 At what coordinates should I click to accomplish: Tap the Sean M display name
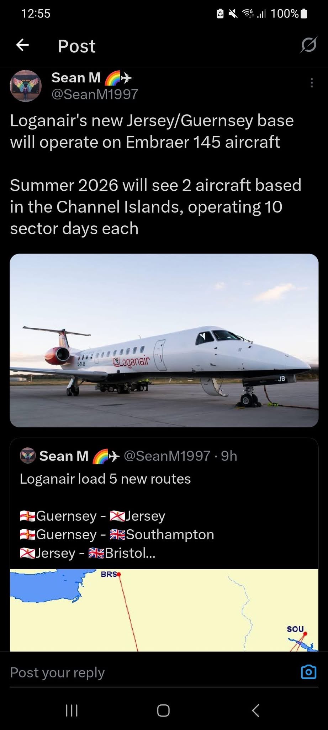[x=76, y=78]
